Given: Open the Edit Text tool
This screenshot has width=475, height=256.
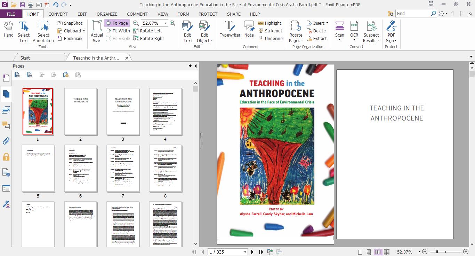Looking at the screenshot, I should [188, 32].
